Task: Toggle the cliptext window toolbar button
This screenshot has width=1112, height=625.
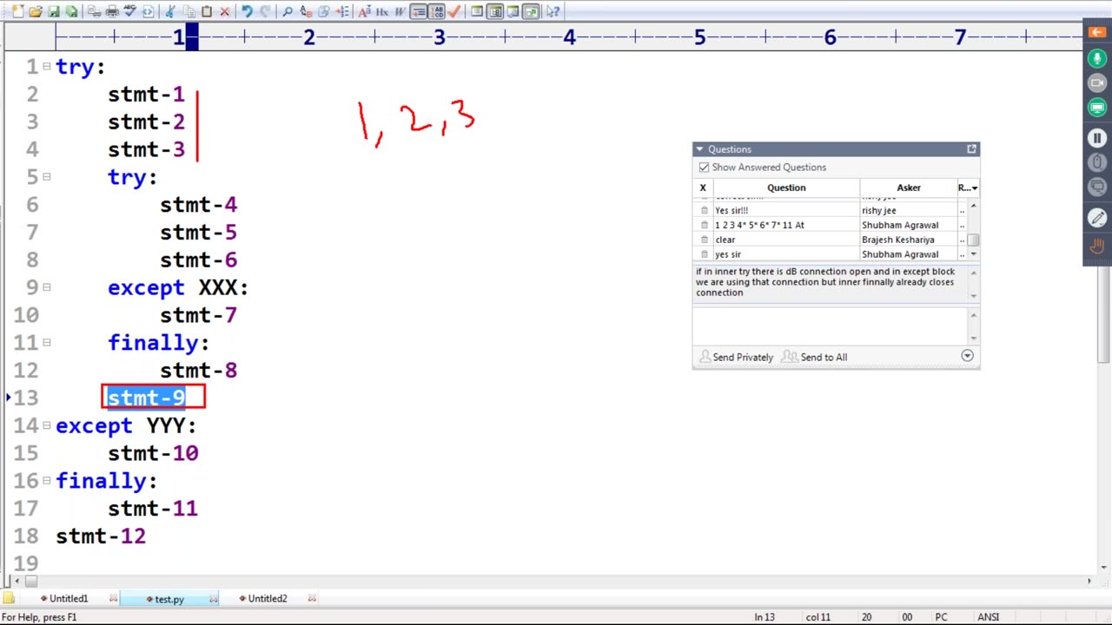Action: point(495,11)
